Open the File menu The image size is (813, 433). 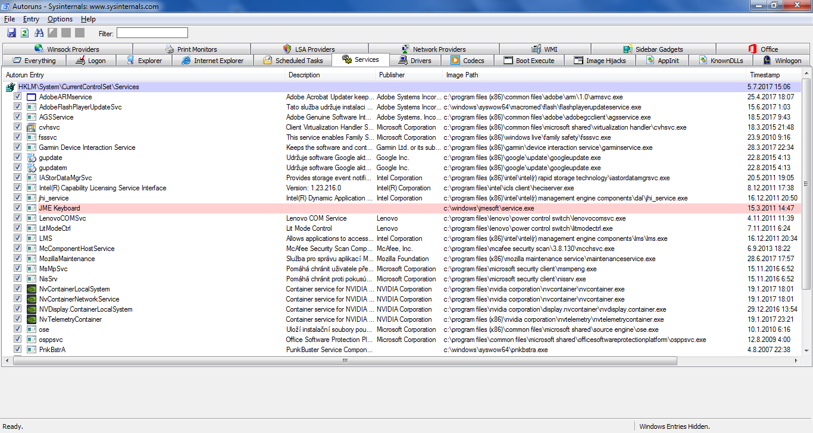[10, 19]
